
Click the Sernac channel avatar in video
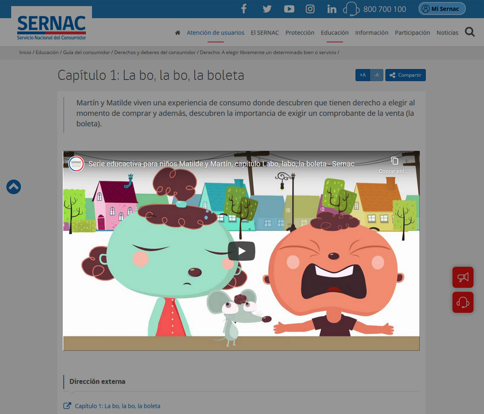pos(76,163)
